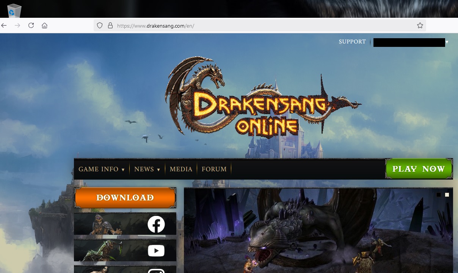
Task: Visit the Facebook page banner
Action: pos(125,224)
